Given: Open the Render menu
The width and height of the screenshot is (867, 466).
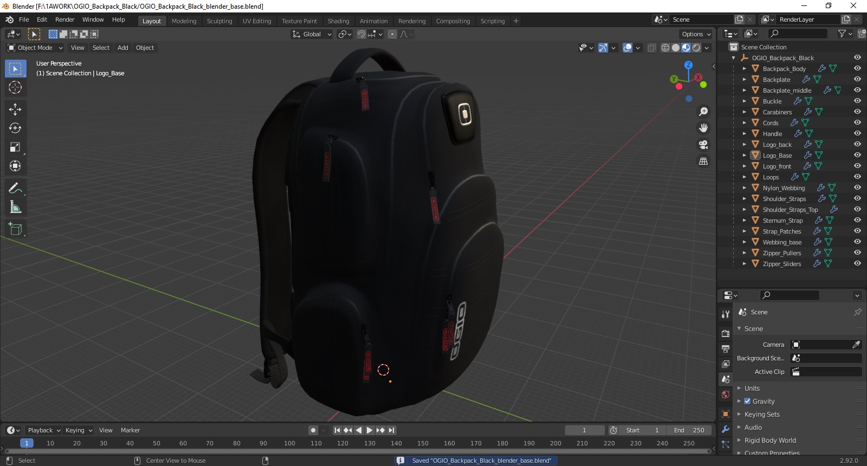Looking at the screenshot, I should click(64, 20).
